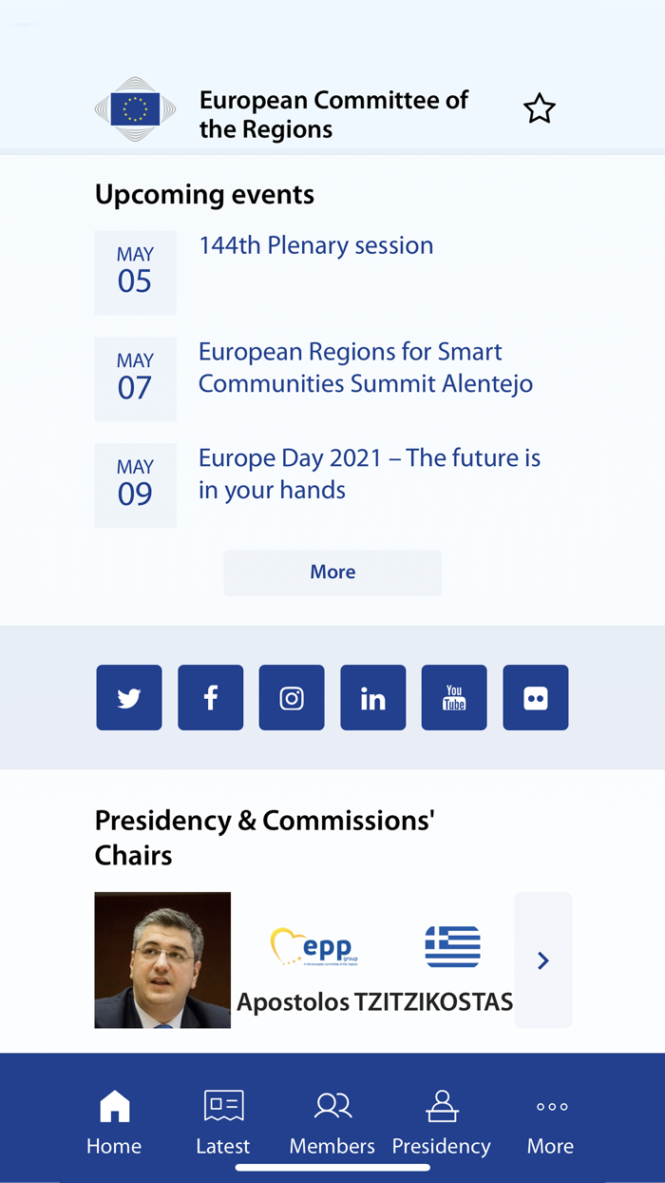The height and width of the screenshot is (1183, 665).
Task: Click the Facebook icon
Action: (x=210, y=697)
